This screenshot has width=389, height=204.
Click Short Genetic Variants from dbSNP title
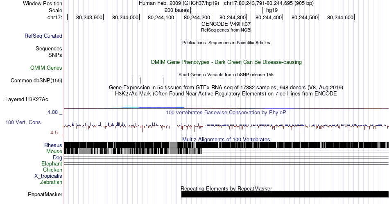226,75
